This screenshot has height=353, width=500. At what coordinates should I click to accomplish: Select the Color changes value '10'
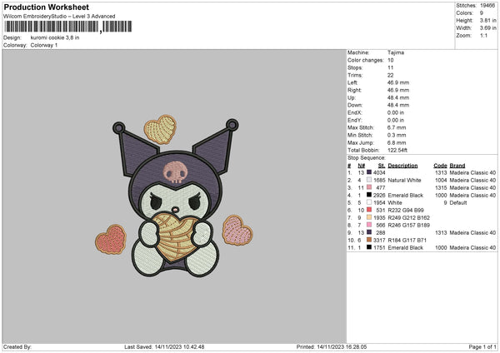pyautogui.click(x=391, y=60)
